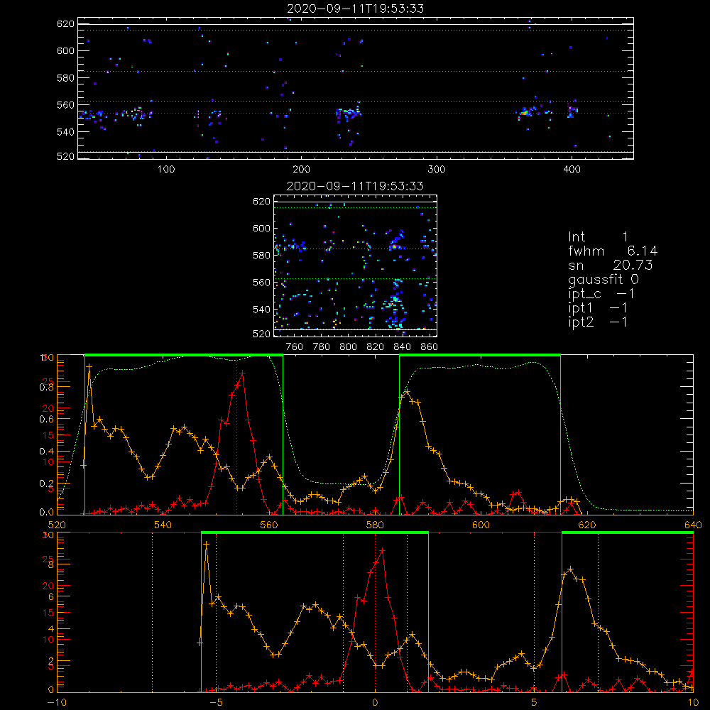Click the small middle spectrogram image panel
This screenshot has height=710, width=710.
(356, 266)
